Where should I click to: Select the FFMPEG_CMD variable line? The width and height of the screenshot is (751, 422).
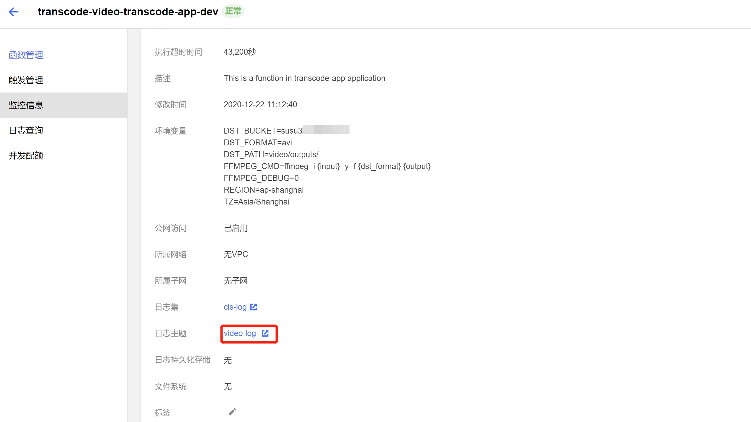pos(327,166)
